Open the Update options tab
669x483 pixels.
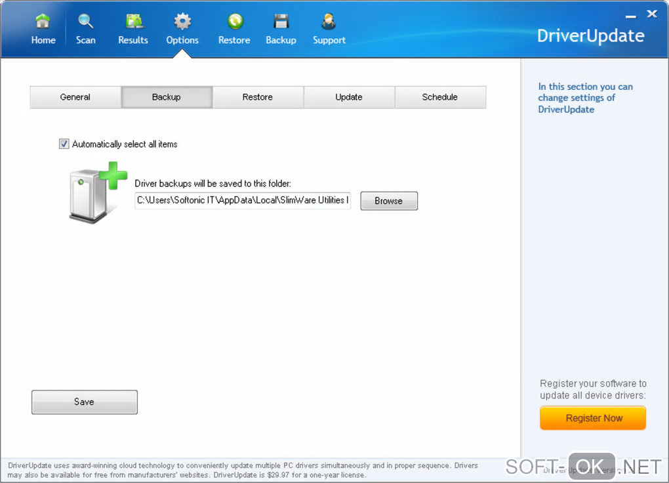pos(349,97)
